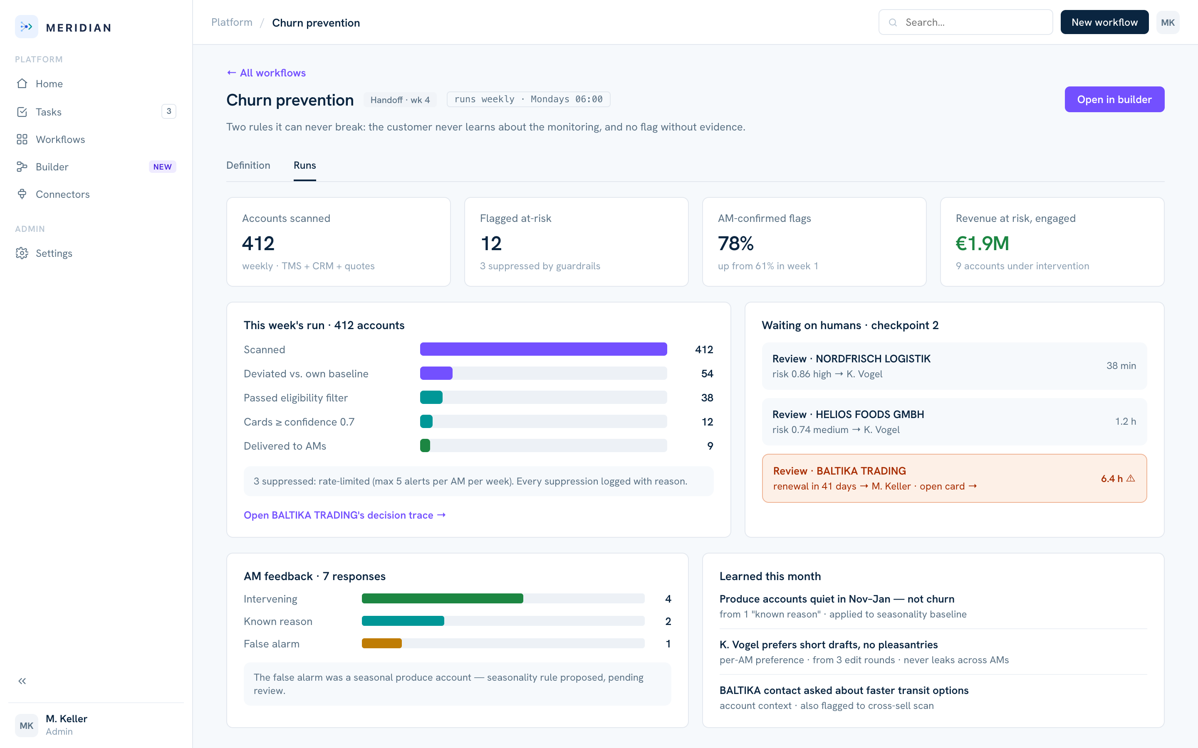Focus the Search input field
The width and height of the screenshot is (1198, 748).
965,22
